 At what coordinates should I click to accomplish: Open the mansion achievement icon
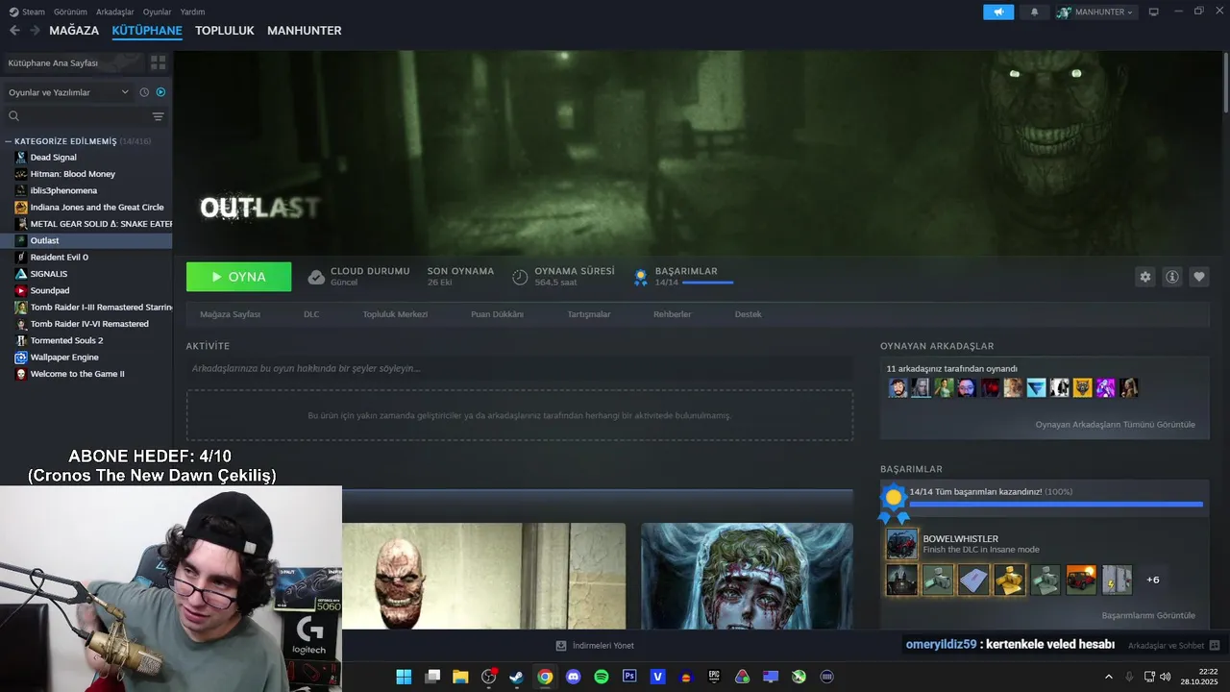[901, 580]
